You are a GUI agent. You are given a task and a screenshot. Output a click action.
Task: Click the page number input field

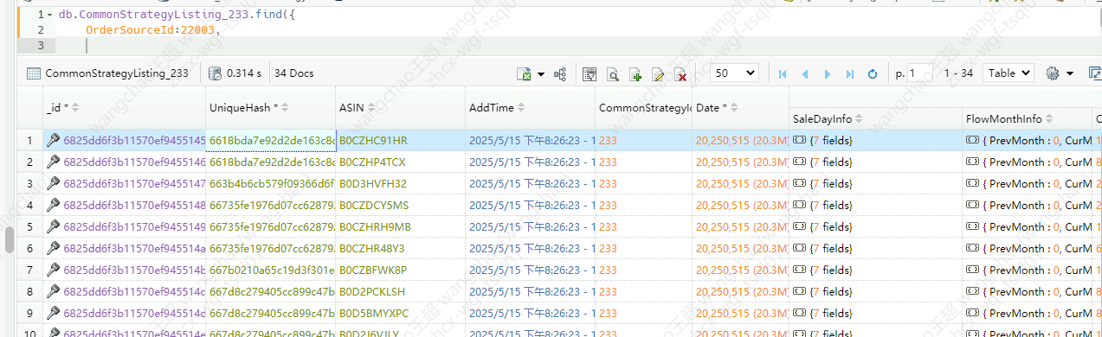point(920,73)
